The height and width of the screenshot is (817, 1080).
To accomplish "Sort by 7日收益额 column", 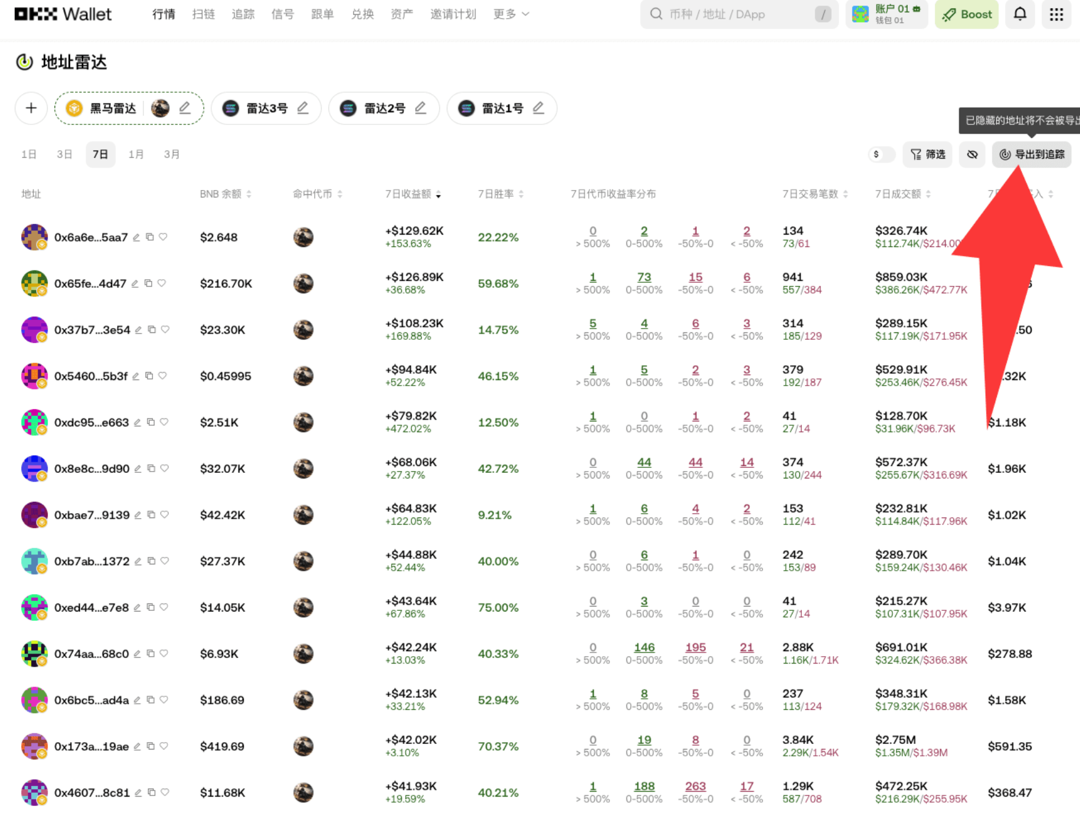I will [412, 194].
